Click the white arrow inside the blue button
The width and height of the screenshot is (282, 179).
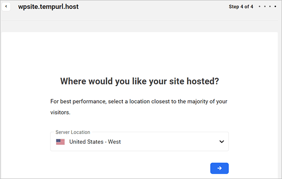[x=219, y=168]
